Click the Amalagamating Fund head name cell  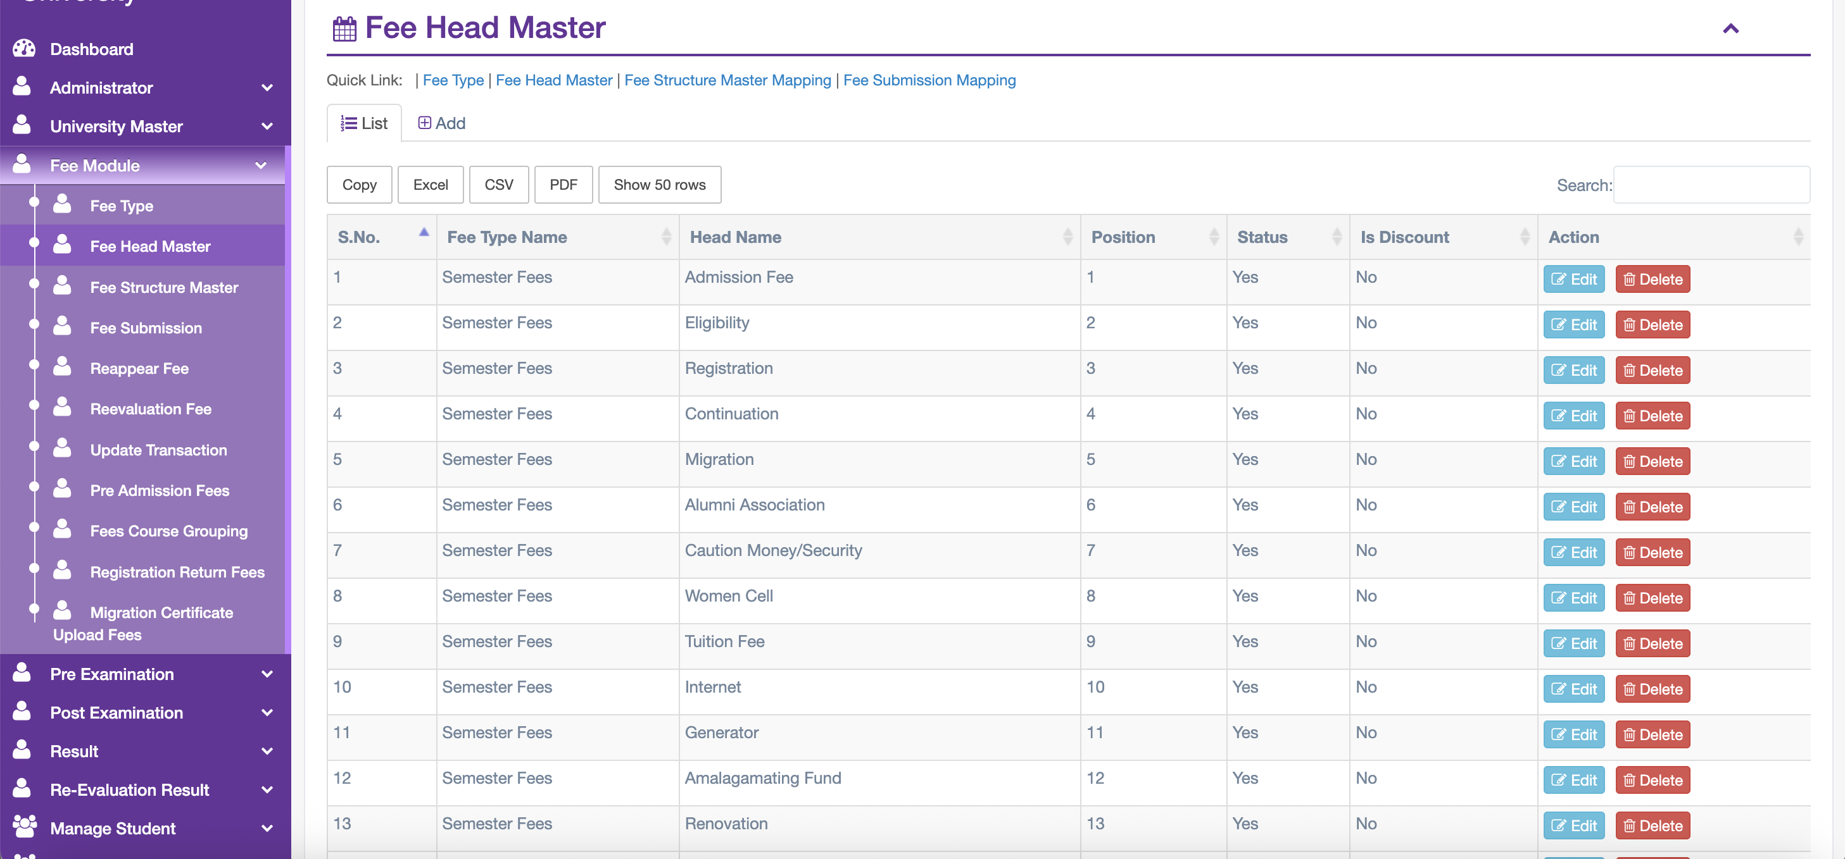point(879,782)
